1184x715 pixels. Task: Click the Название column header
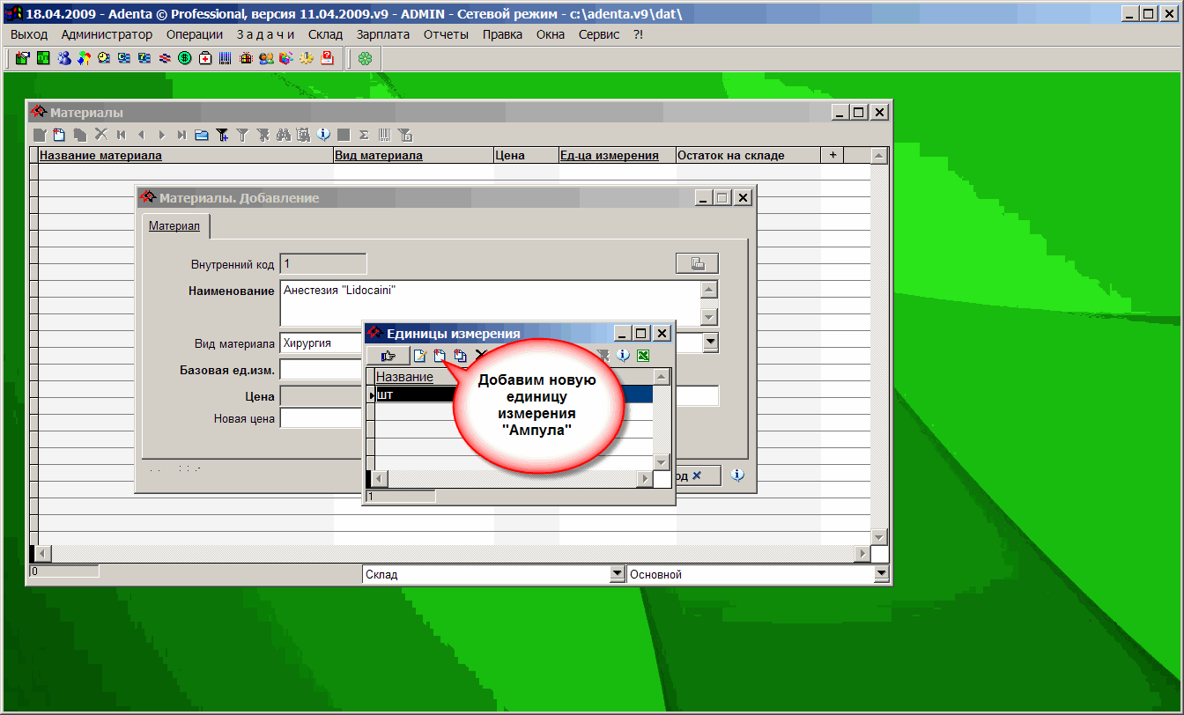tap(404, 377)
